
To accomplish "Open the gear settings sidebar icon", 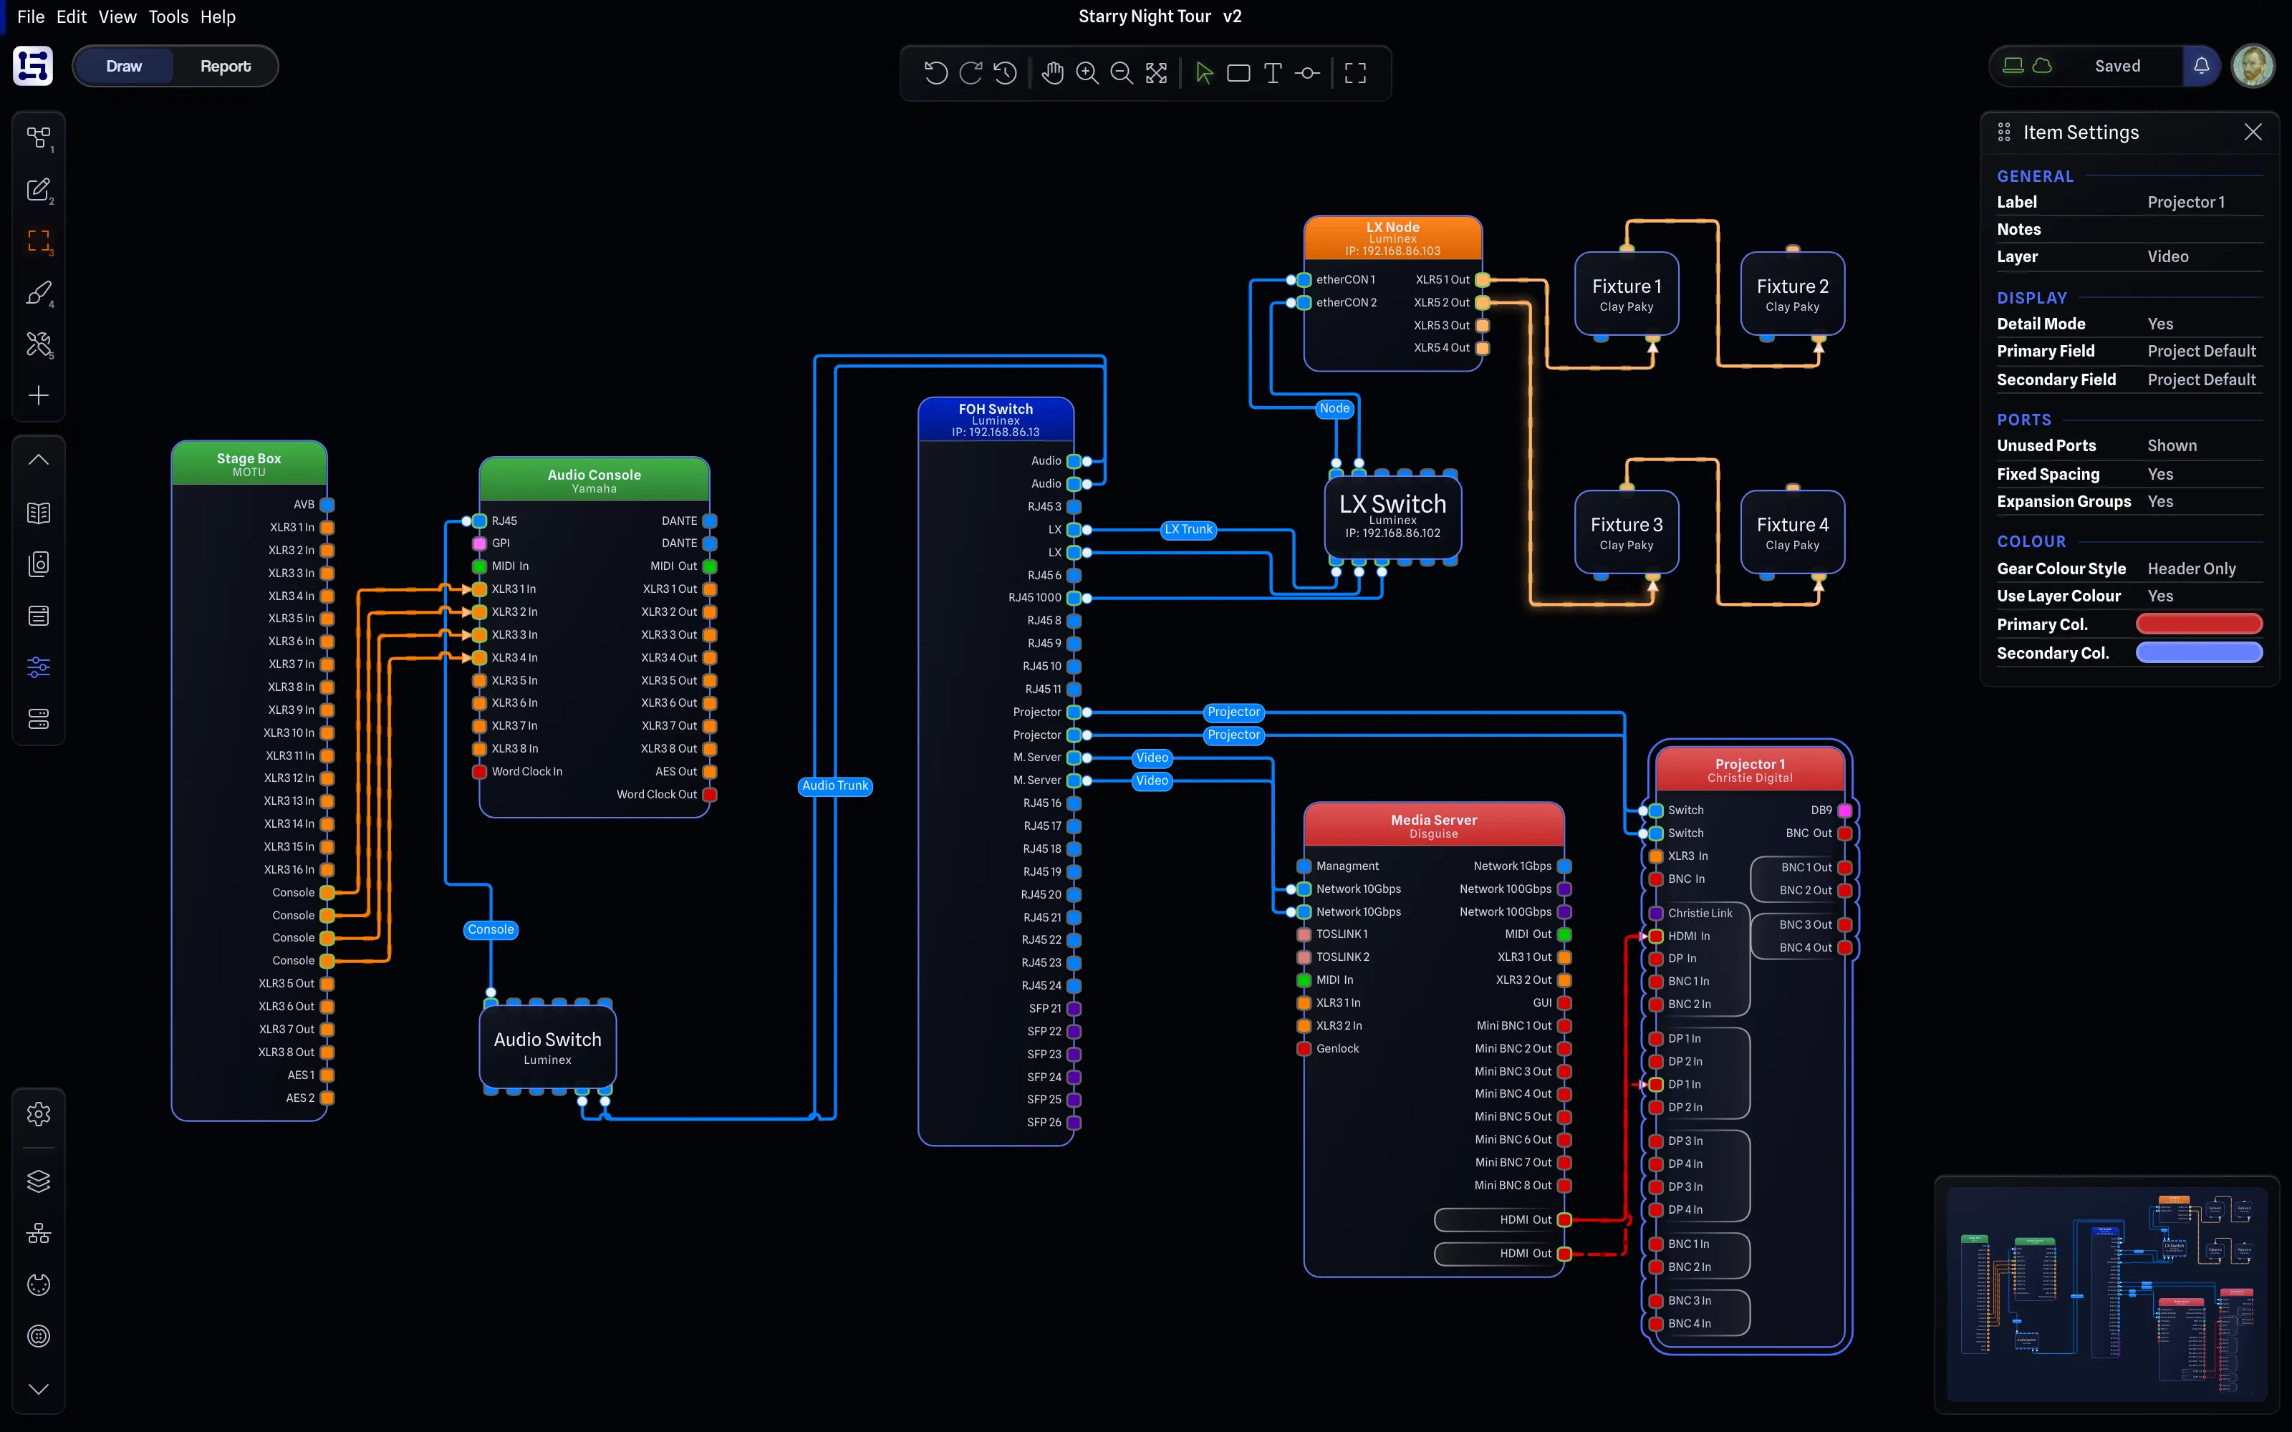I will pos(39,1114).
